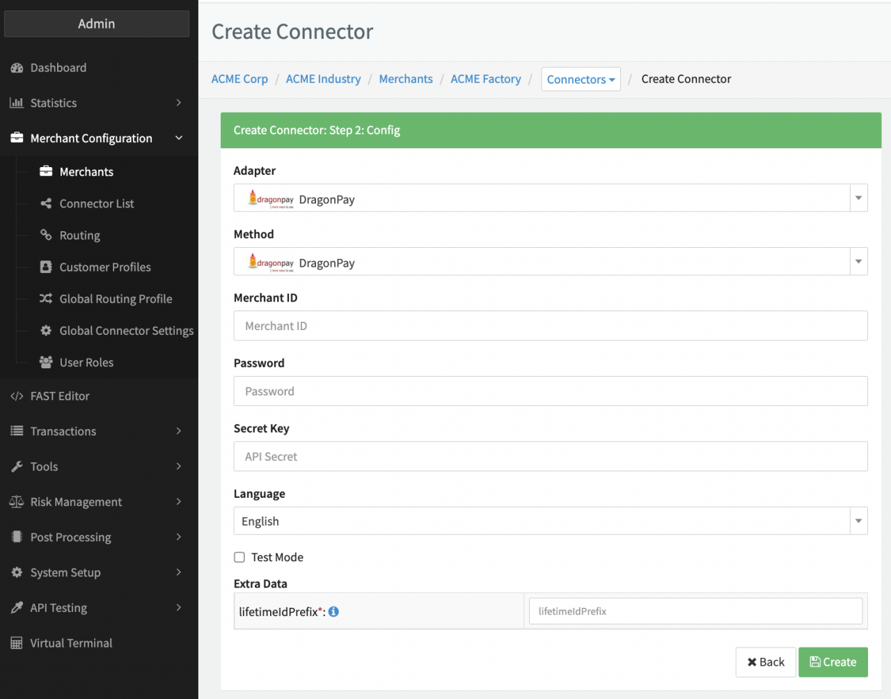
Task: Click the Risk Management scales icon
Action: pos(17,502)
